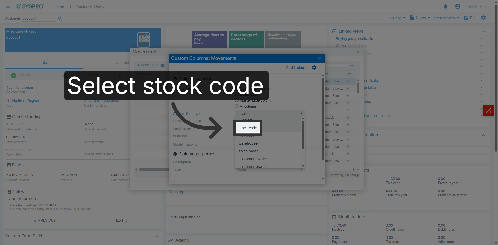Close the Movements window
This screenshot has height=245, width=498.
[x=358, y=52]
